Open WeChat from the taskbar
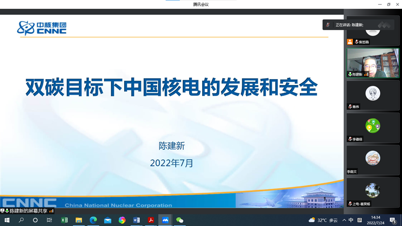This screenshot has height=226, width=402. [x=179, y=220]
